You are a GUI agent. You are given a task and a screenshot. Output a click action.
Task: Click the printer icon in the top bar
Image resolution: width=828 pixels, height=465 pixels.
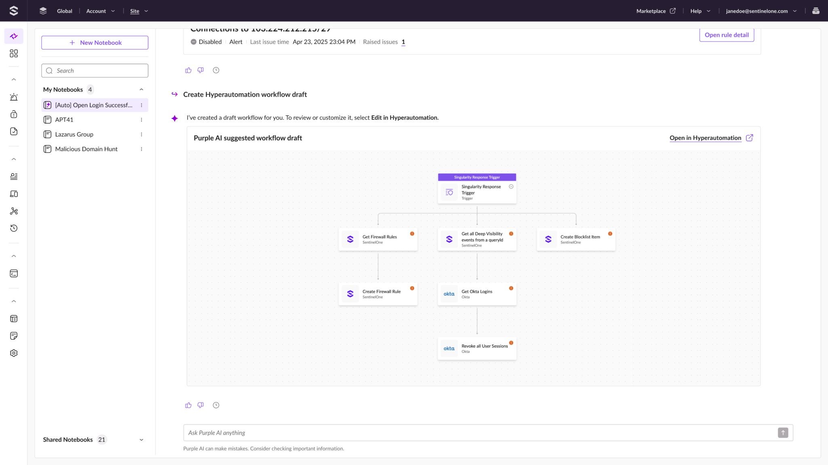coord(816,11)
